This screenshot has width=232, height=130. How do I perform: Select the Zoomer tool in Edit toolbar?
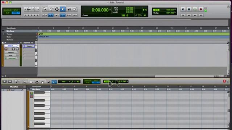point(45,9)
